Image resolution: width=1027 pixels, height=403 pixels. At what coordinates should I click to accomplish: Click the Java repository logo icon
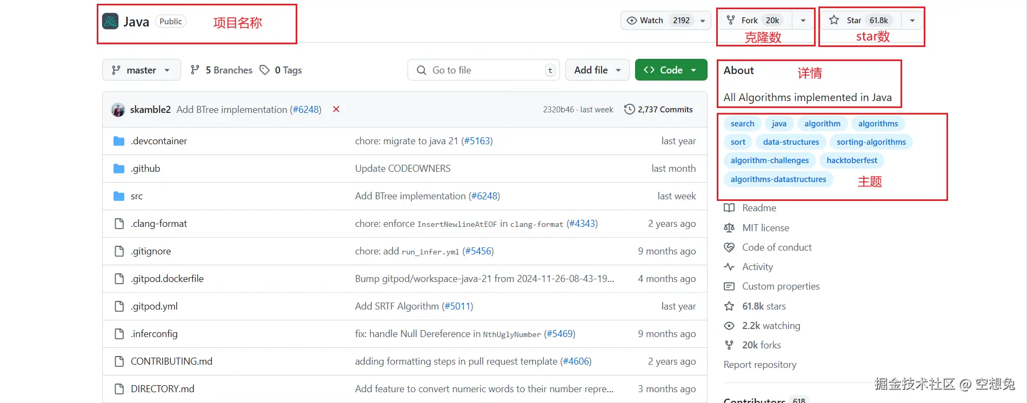pyautogui.click(x=110, y=21)
